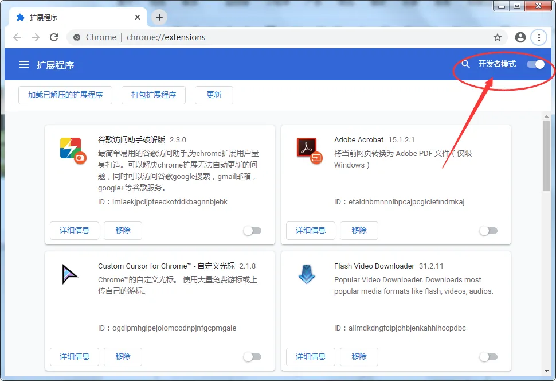Click the Chrome site info icon in address bar
The image size is (556, 381).
click(77, 37)
